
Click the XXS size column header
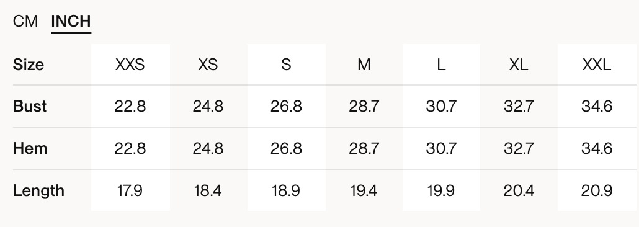(130, 65)
